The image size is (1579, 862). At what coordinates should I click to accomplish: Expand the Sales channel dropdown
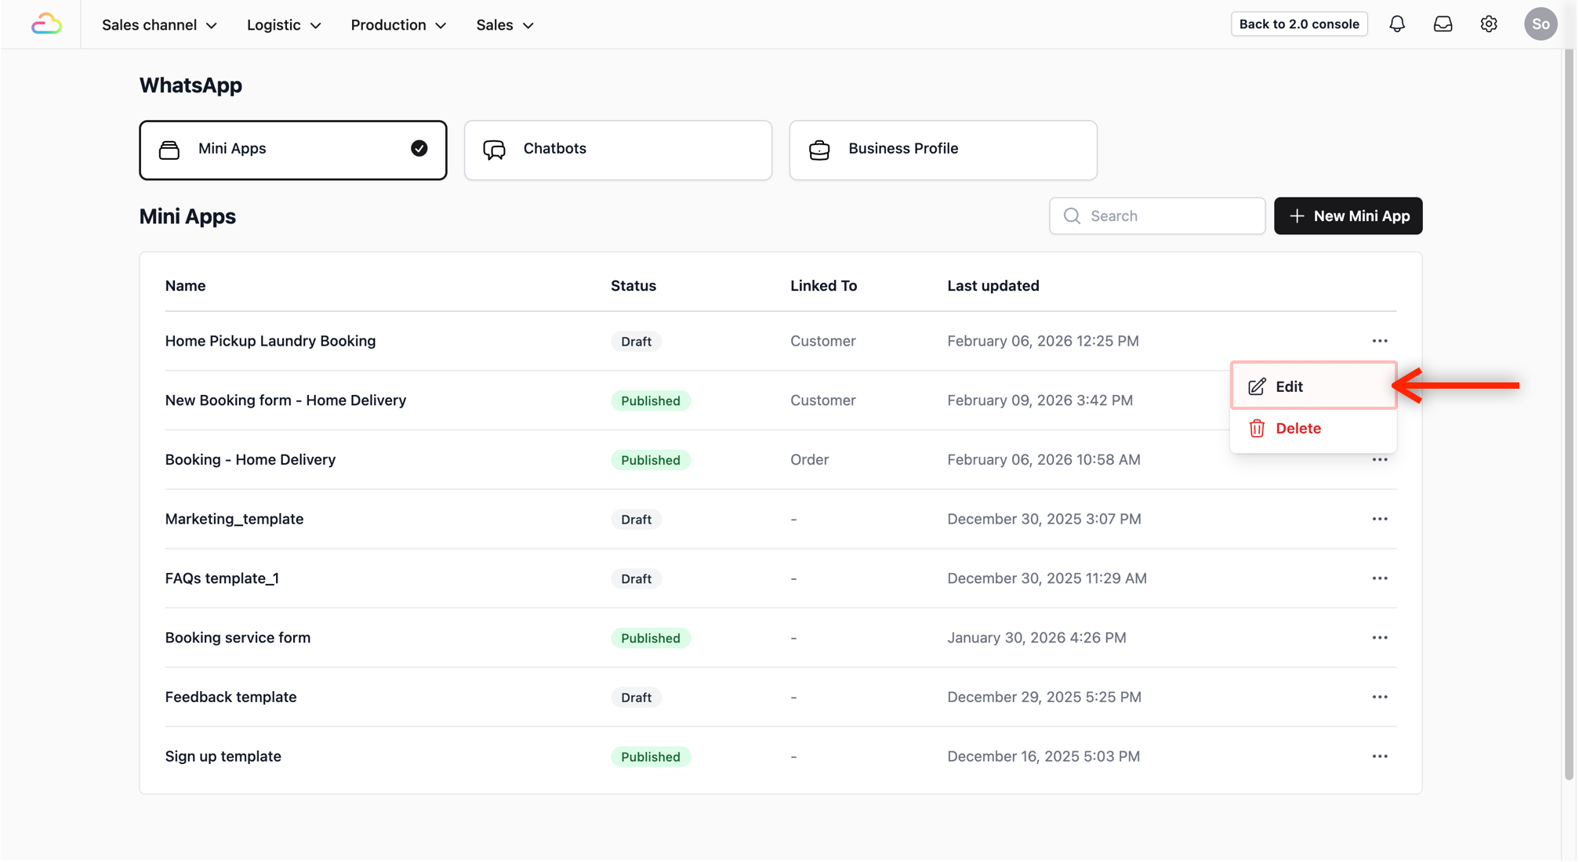click(159, 25)
